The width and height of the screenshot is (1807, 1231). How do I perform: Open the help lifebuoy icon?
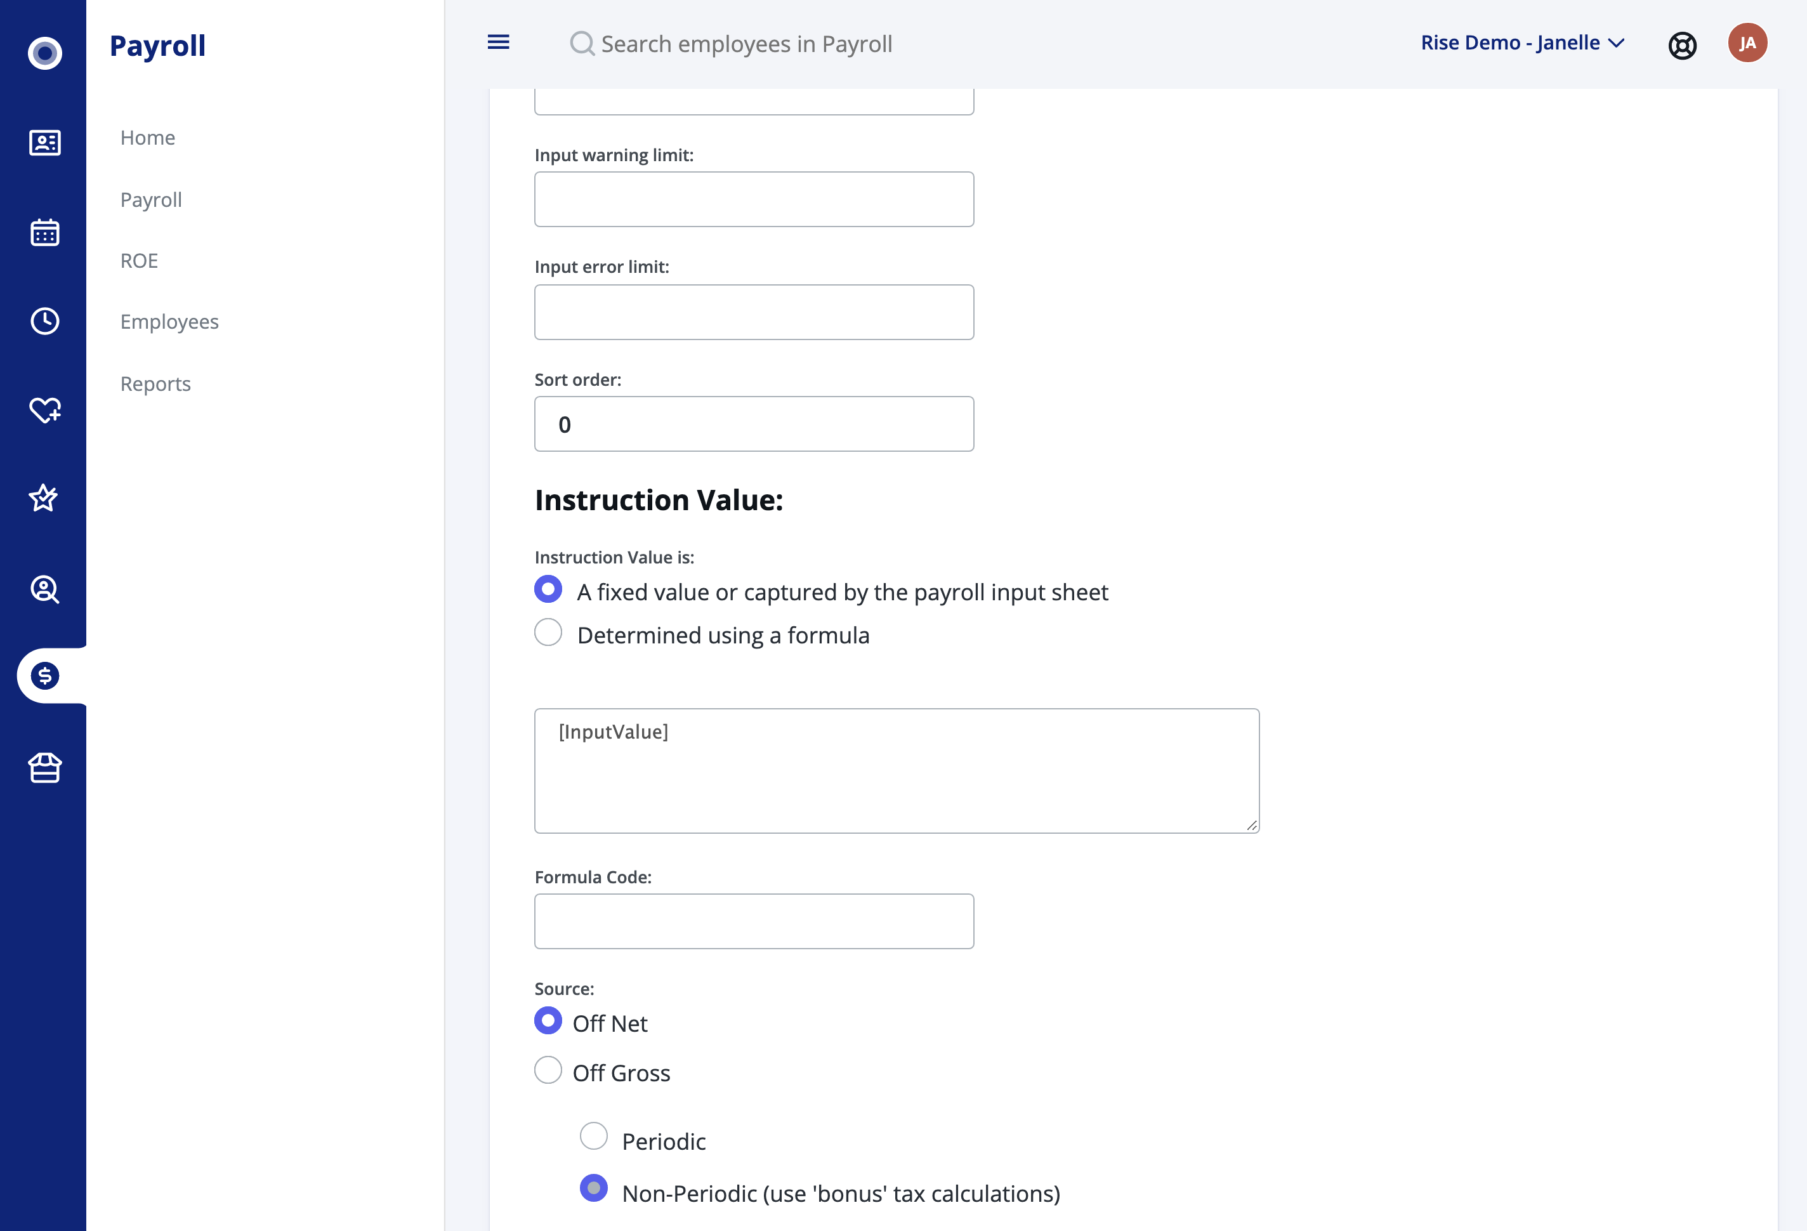(1682, 45)
